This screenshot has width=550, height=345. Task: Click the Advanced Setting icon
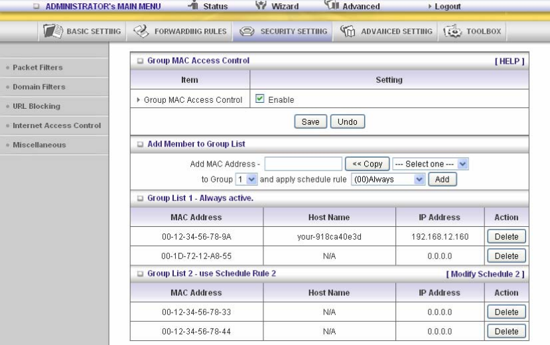(x=348, y=31)
